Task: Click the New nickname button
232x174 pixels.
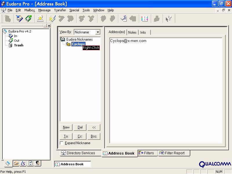Action: tap(66, 127)
